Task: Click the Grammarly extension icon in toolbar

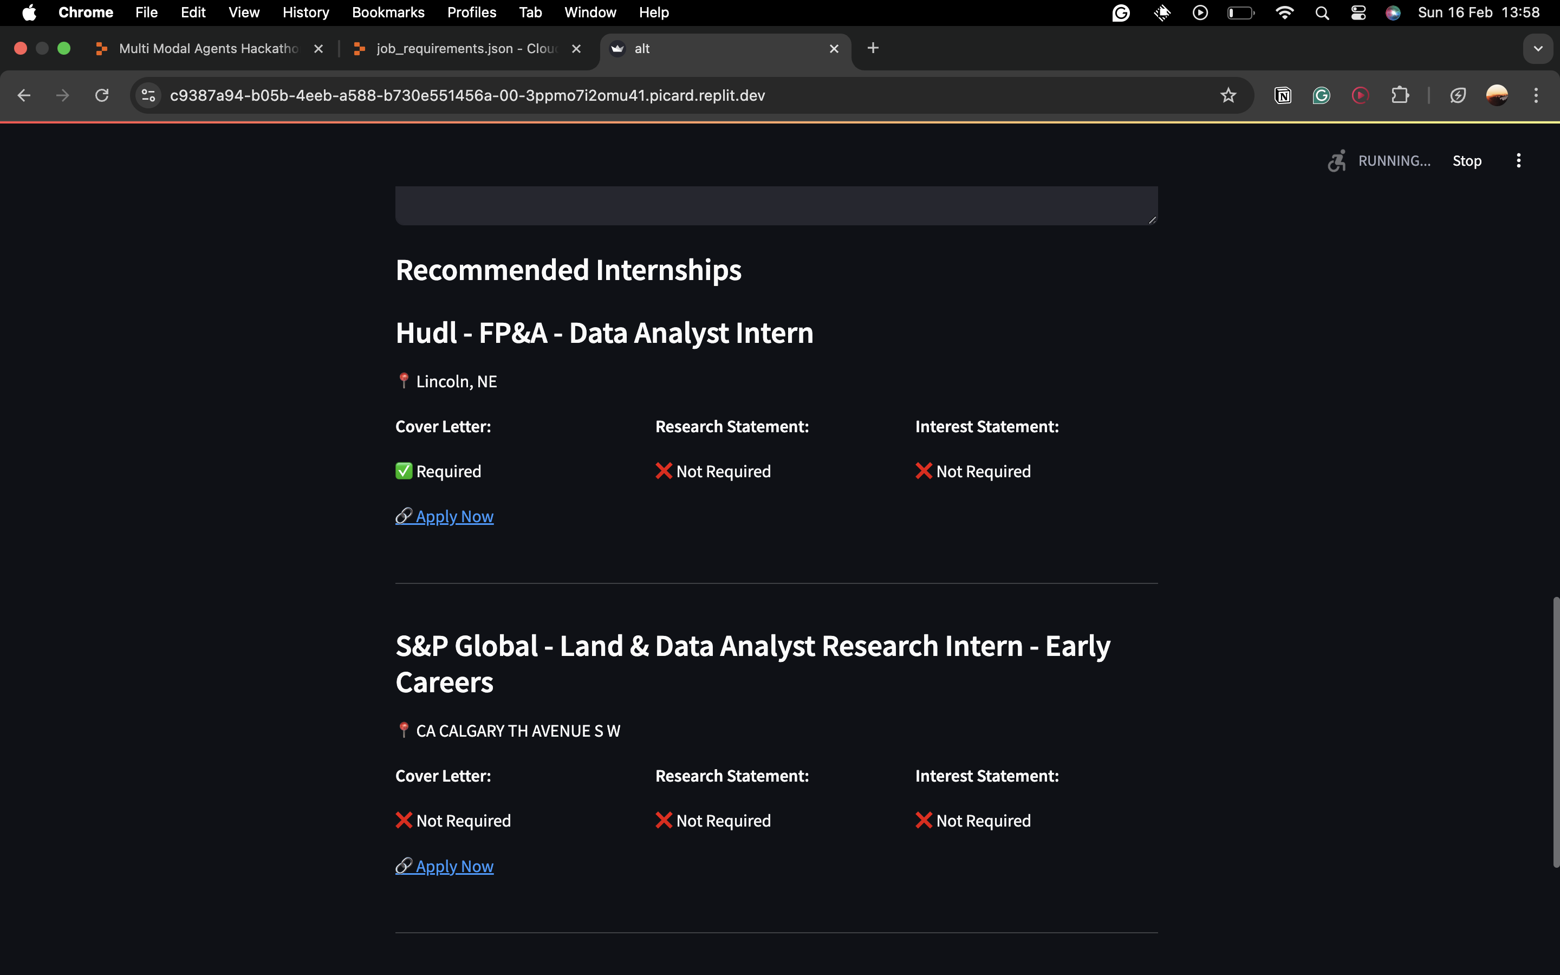Action: [x=1322, y=95]
